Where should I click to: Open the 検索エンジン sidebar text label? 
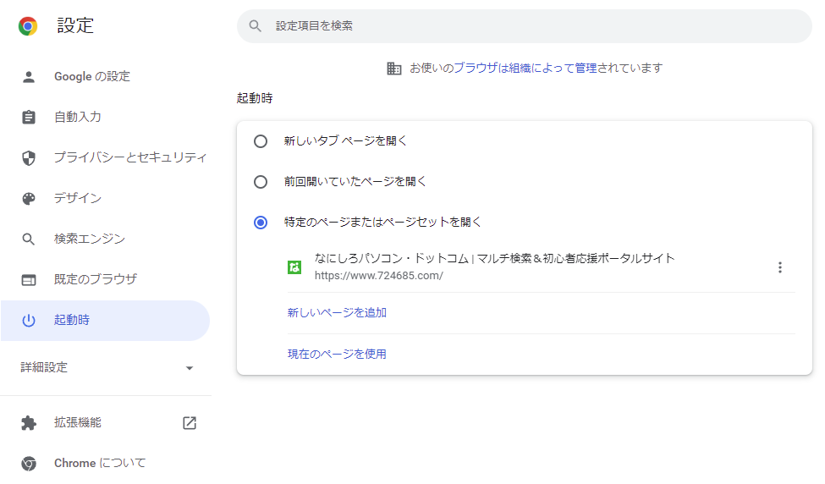coord(90,239)
